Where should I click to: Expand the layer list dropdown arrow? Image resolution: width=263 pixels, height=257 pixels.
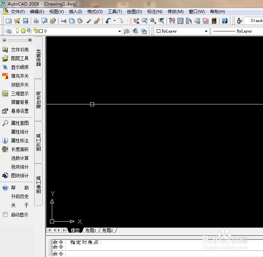[x=119, y=31]
